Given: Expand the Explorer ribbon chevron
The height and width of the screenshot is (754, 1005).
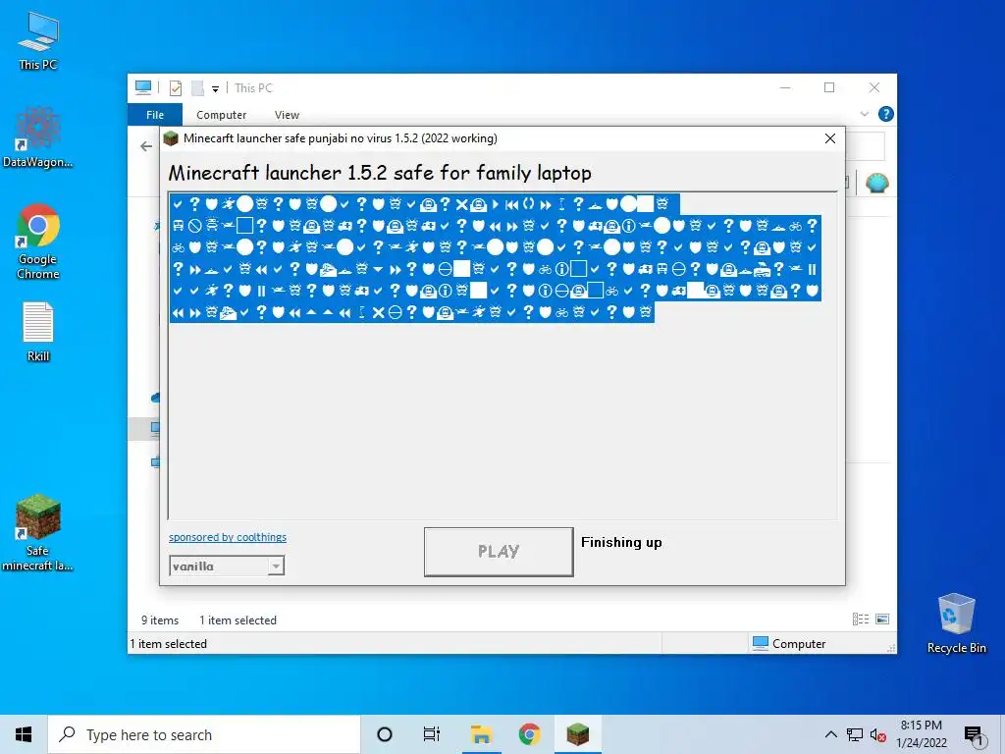Looking at the screenshot, I should (x=864, y=114).
